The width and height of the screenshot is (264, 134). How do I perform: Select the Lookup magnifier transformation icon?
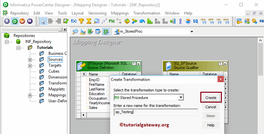(97, 21)
